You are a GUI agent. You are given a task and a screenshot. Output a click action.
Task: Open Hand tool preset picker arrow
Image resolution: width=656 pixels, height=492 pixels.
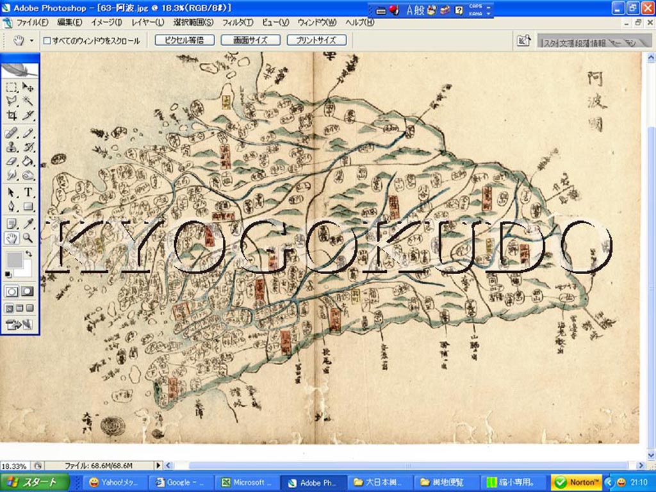point(31,40)
